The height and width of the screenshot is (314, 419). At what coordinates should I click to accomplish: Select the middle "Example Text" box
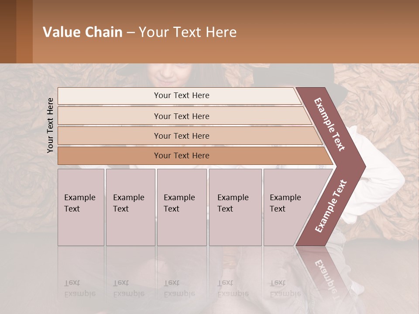coord(182,207)
